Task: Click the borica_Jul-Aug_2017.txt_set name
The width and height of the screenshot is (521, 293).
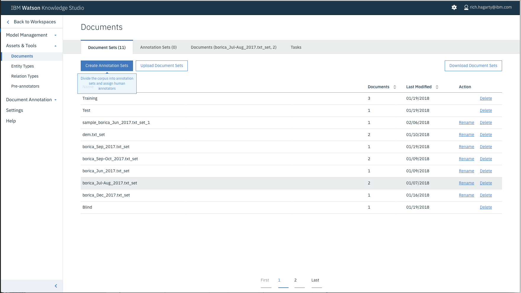Action: pyautogui.click(x=110, y=183)
